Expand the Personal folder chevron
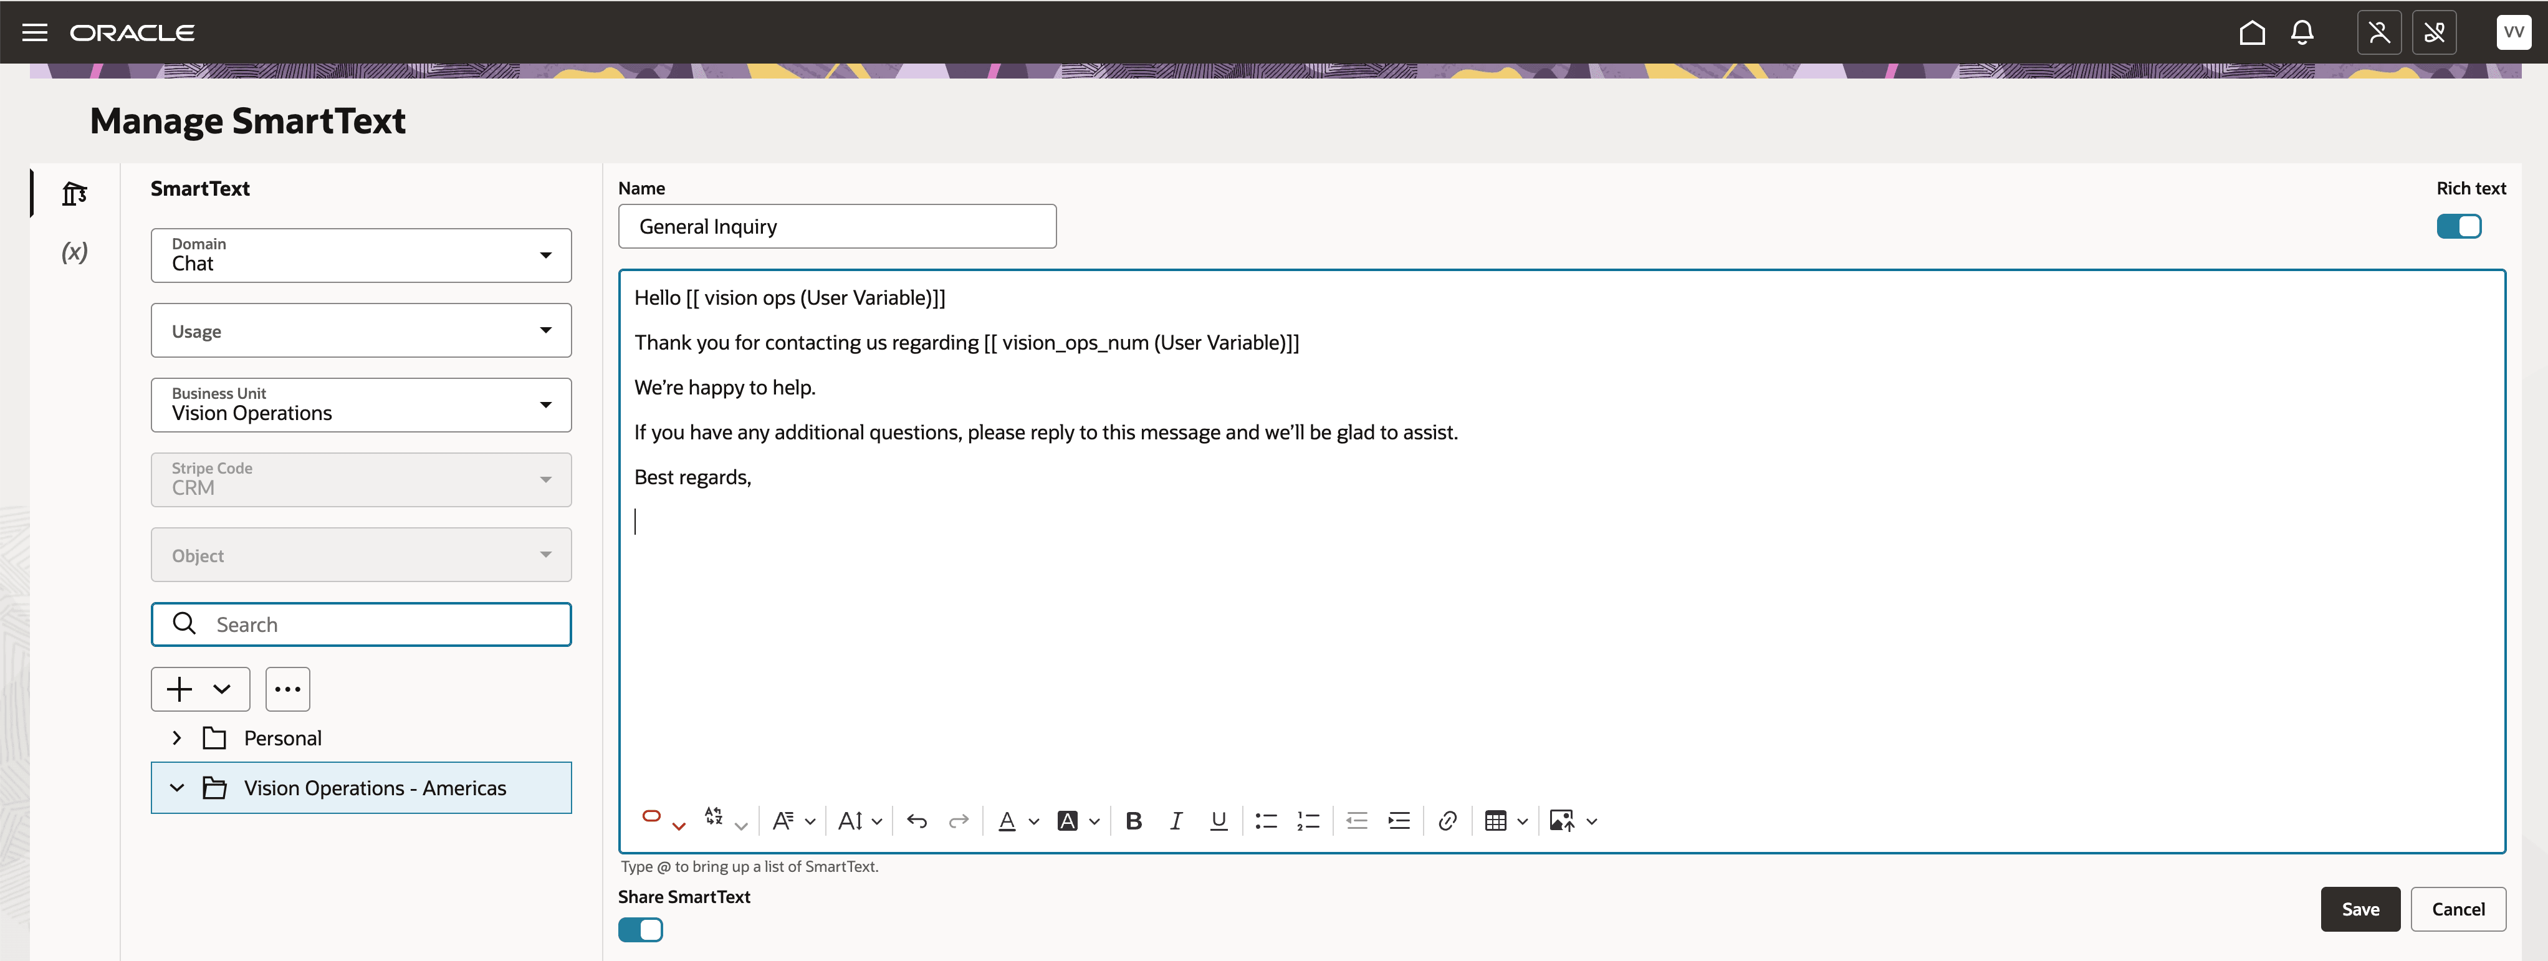 pos(177,737)
